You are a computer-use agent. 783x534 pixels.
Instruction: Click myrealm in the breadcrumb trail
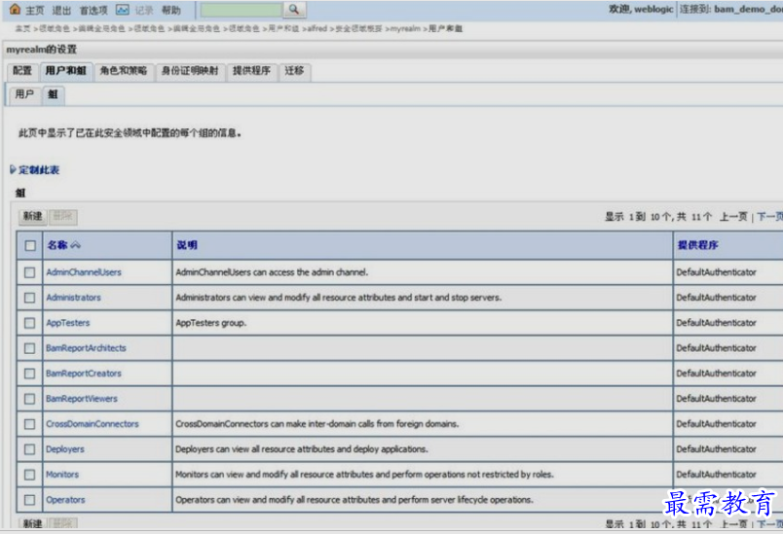point(405,29)
